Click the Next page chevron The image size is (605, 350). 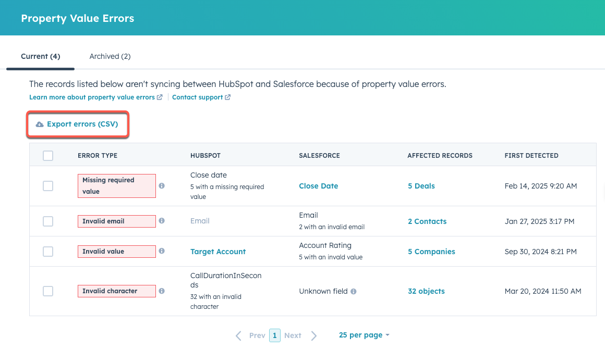(x=314, y=335)
